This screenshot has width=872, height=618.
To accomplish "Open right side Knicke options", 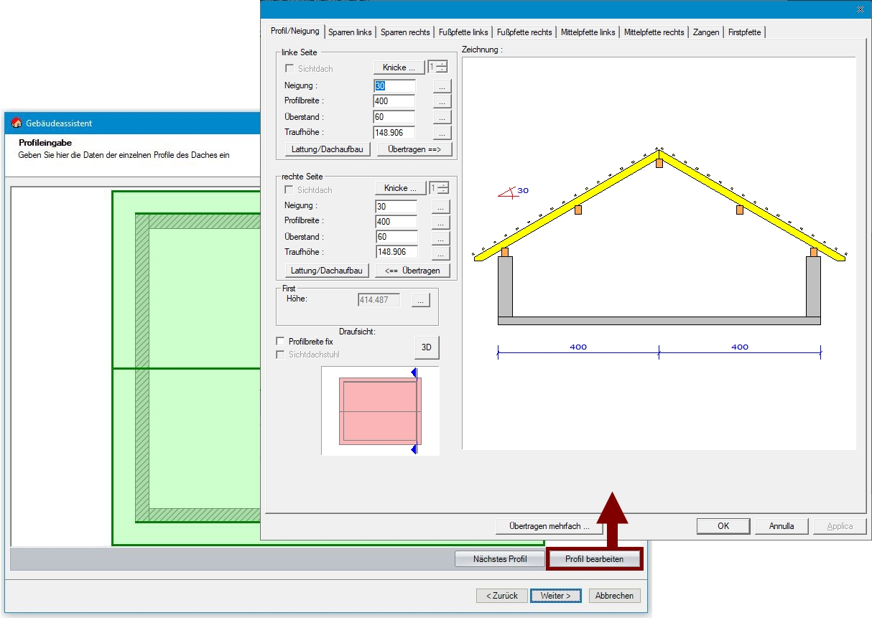I will [400, 188].
